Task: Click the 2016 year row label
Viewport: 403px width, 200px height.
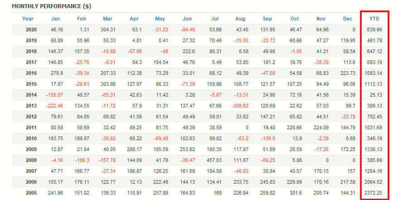Action: [x=28, y=73]
